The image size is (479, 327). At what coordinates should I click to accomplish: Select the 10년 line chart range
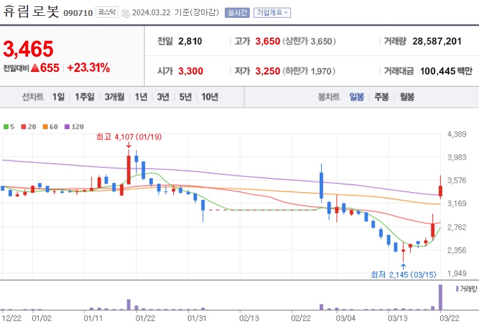click(x=210, y=97)
